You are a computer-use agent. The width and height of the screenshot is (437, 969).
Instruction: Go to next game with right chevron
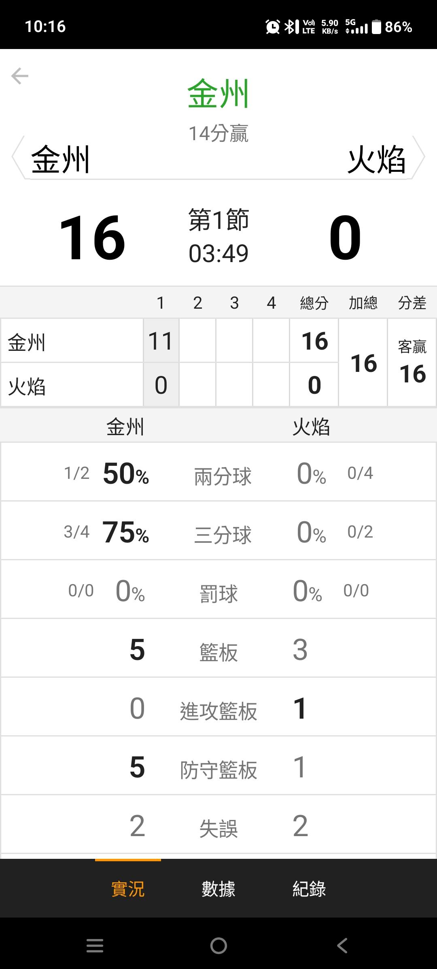tap(419, 157)
